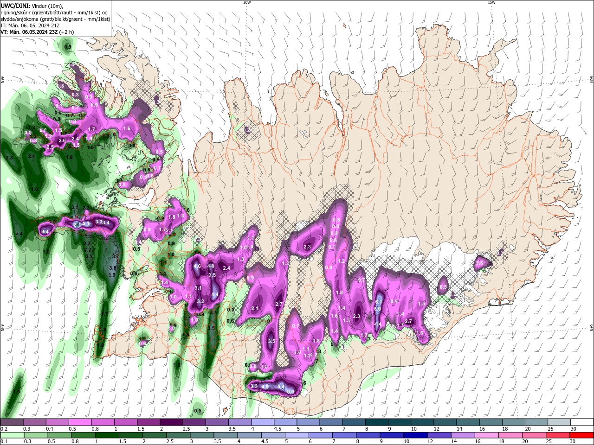Click the UWC/DINI Vindur (10m) title line
Viewport: 594px width, 445px height.
(x=32, y=6)
